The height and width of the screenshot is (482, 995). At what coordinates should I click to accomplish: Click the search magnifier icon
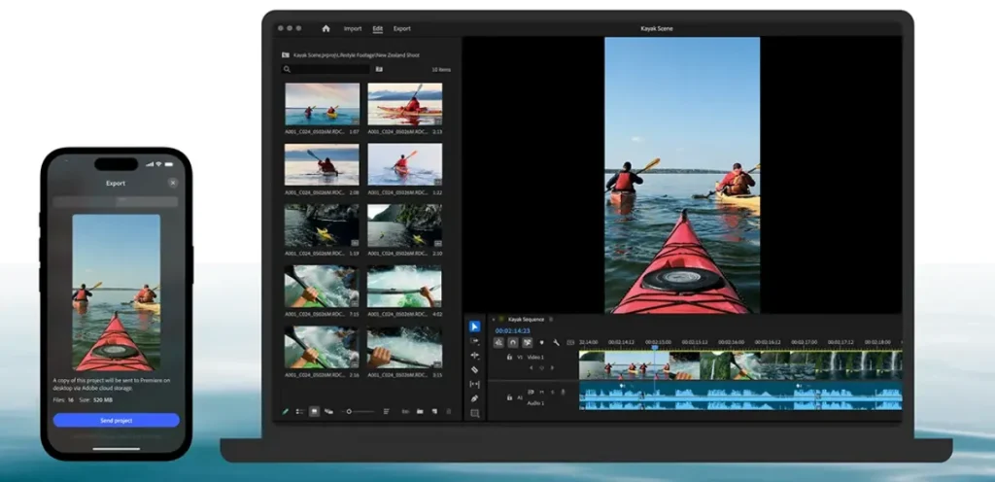tap(287, 69)
